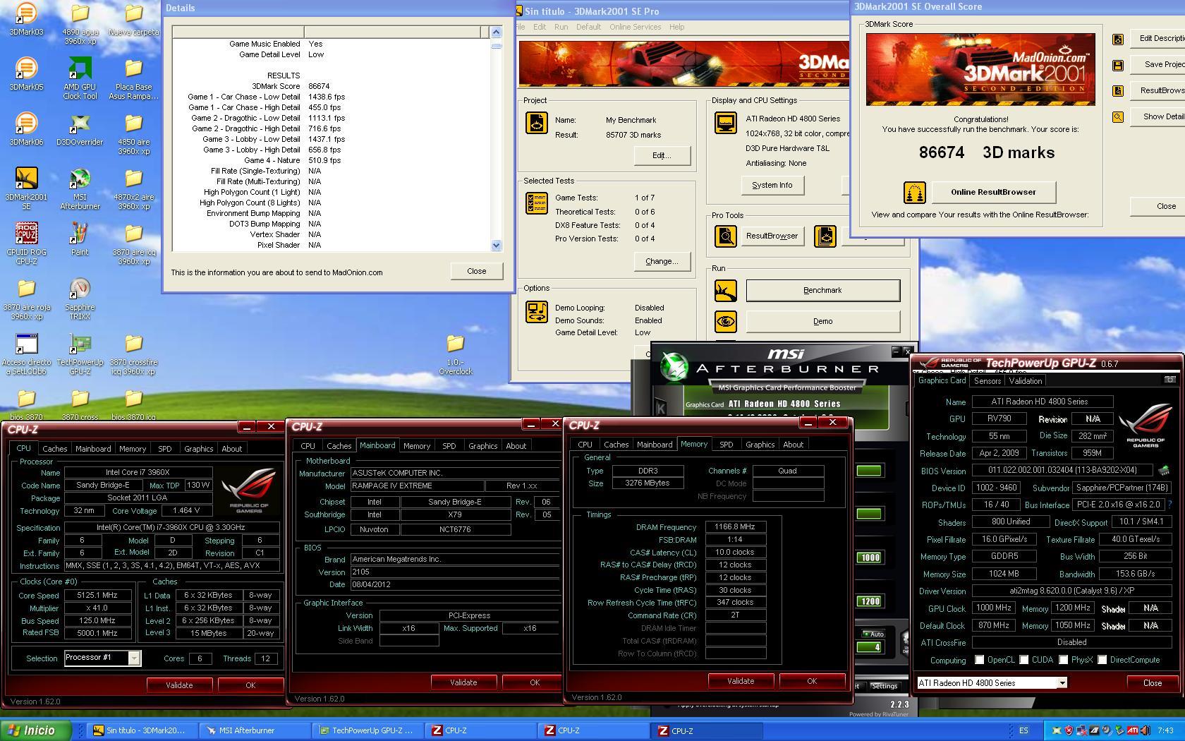Click Close button in GPU-Z
The height and width of the screenshot is (741, 1185).
[x=1152, y=683]
